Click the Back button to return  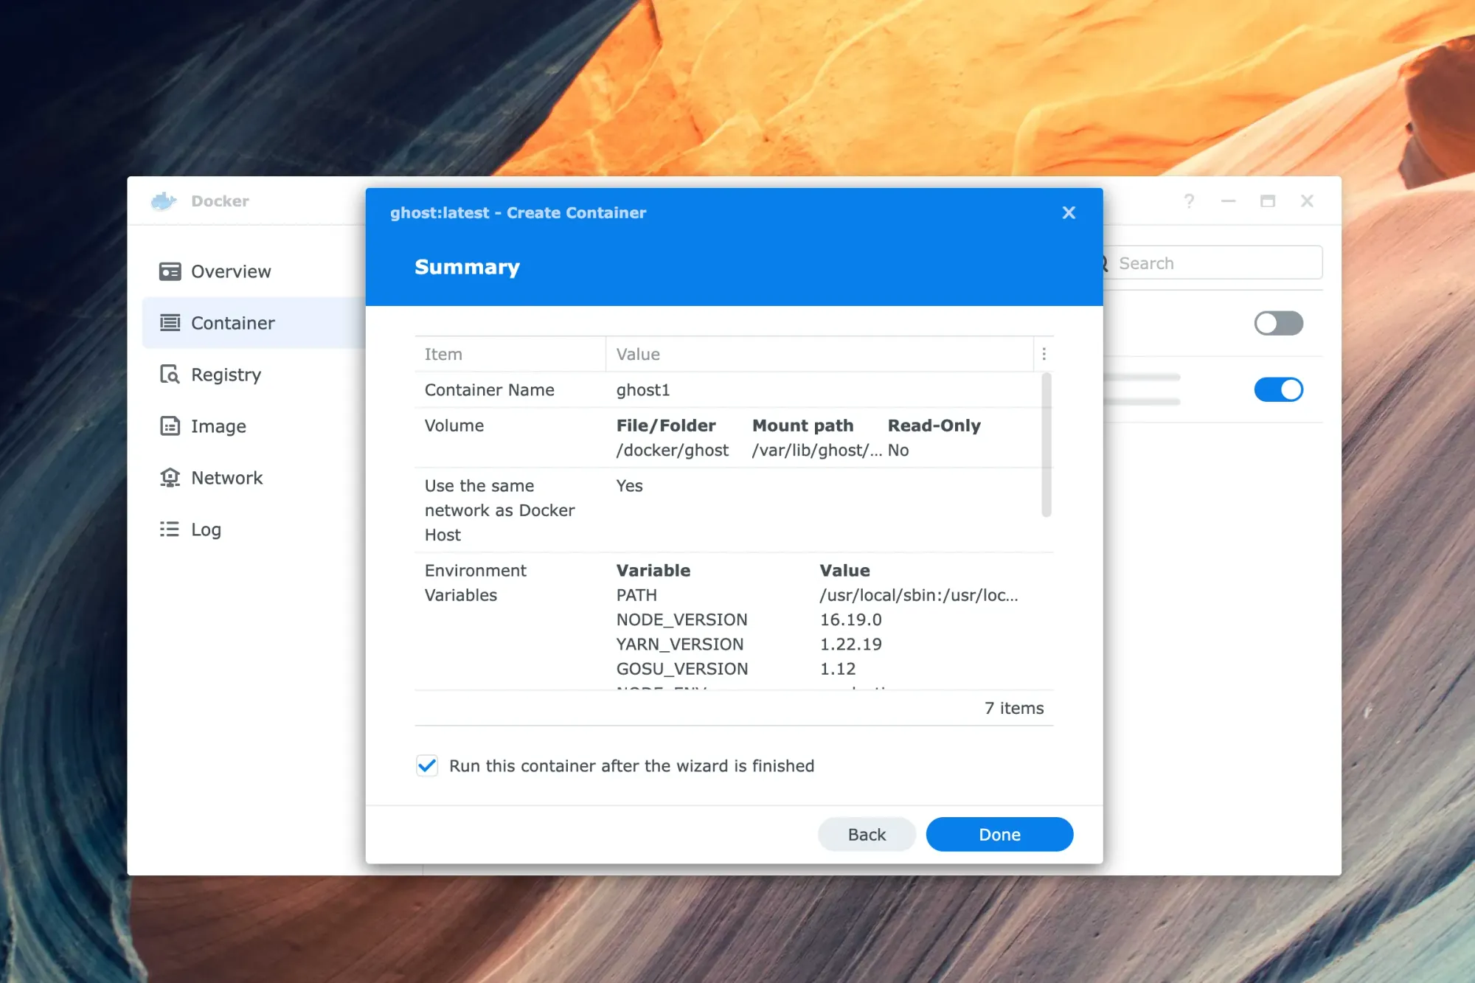click(867, 834)
